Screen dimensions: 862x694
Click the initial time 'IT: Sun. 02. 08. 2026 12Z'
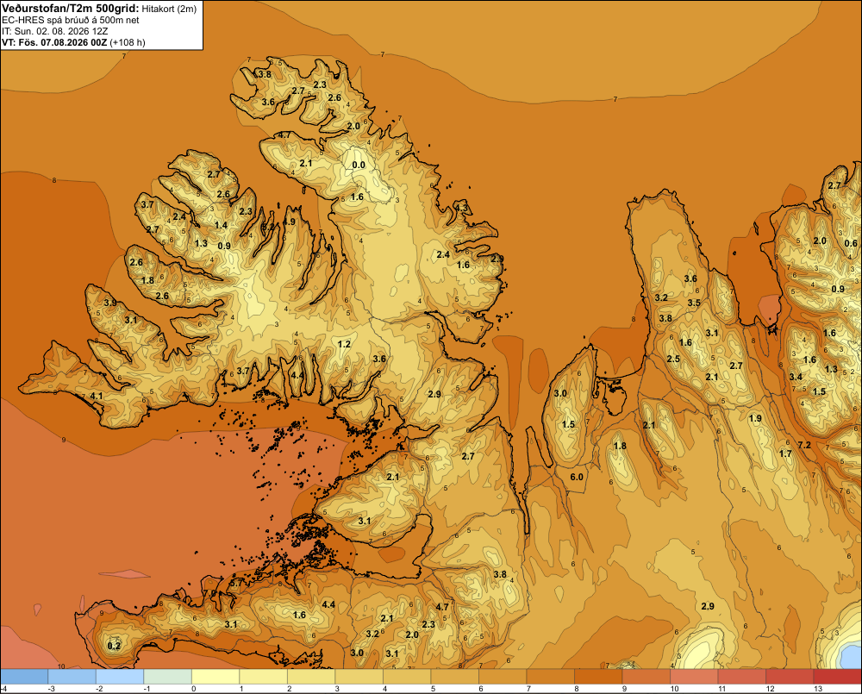(x=55, y=31)
